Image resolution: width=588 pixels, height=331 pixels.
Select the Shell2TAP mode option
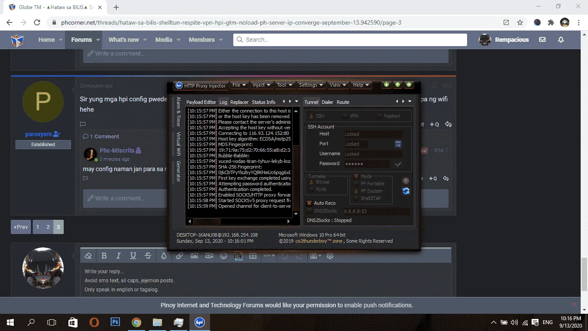click(x=356, y=198)
